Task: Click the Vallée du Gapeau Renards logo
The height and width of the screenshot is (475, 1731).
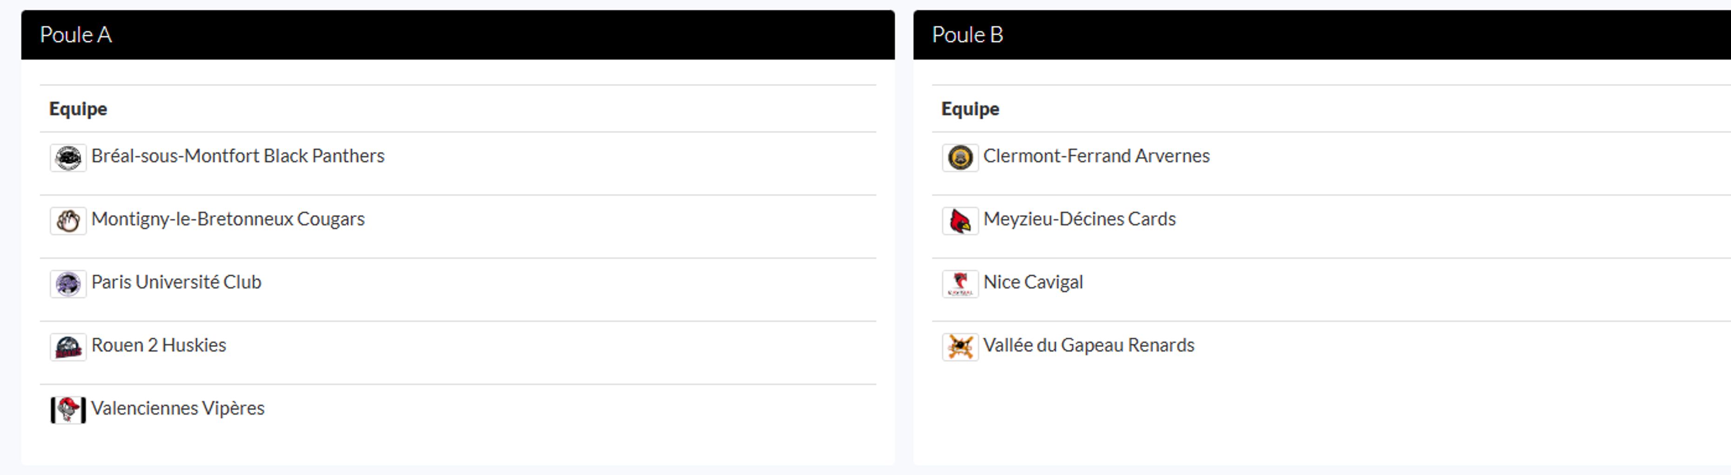Action: (x=960, y=347)
